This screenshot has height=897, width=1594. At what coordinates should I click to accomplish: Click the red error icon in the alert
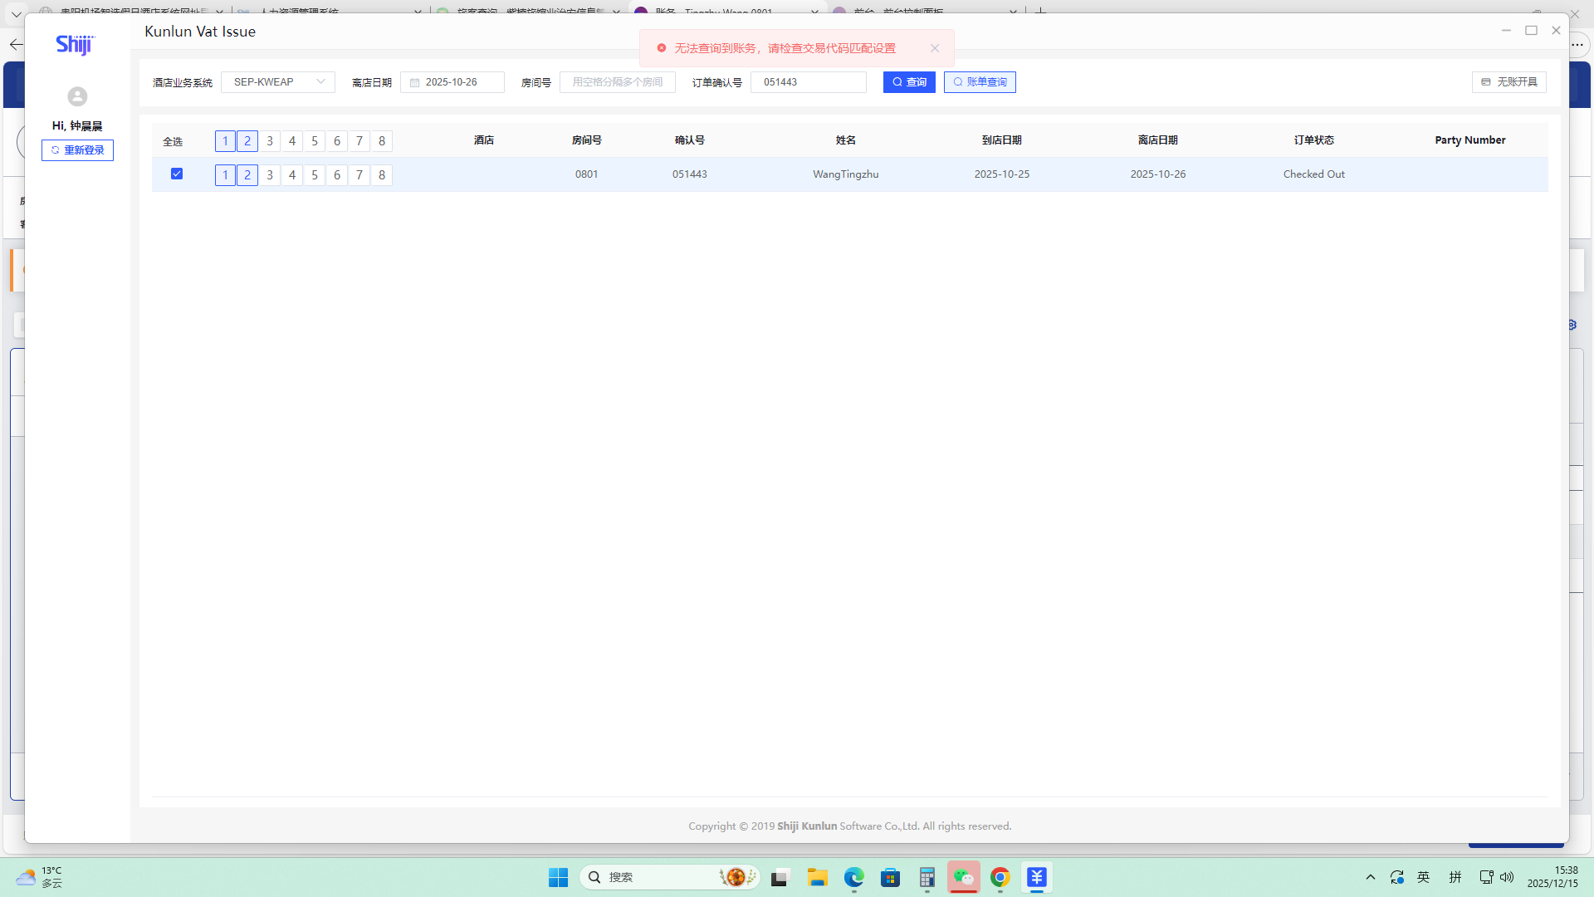(x=662, y=48)
